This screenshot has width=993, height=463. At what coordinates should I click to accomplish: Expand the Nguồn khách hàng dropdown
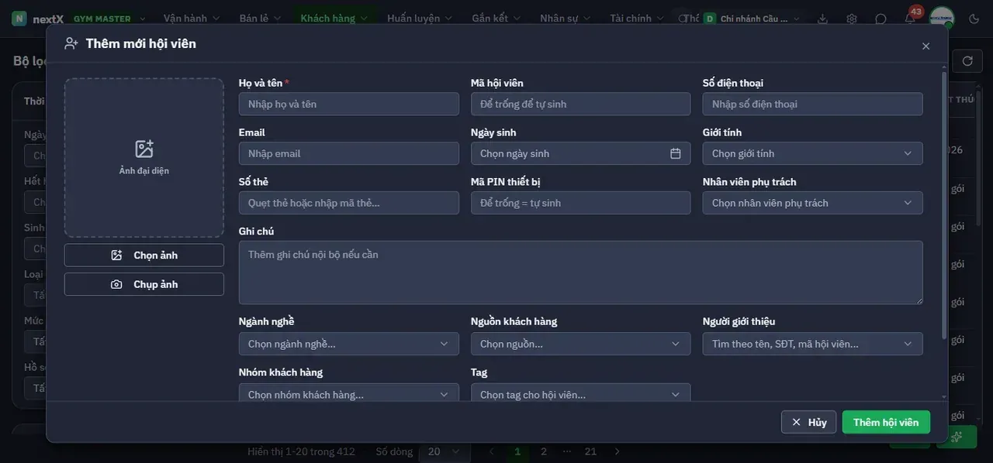[x=581, y=344]
